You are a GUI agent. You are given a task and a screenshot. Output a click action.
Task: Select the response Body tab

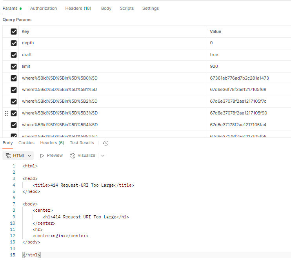click(7, 143)
